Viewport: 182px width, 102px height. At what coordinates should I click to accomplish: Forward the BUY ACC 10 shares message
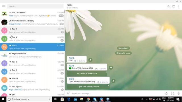[x=111, y=68]
